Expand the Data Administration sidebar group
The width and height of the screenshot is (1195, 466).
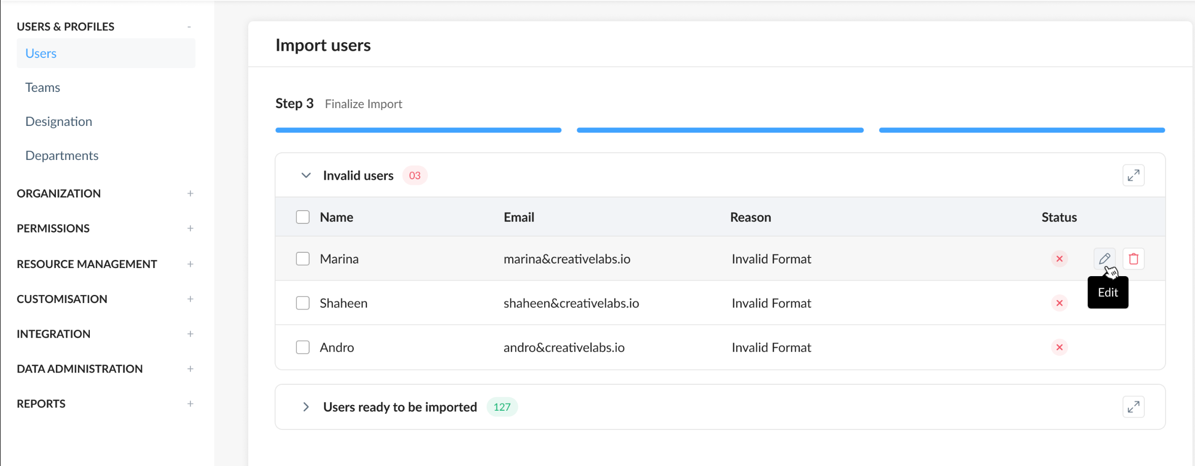pos(190,369)
